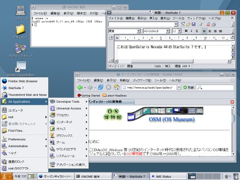
Task: Open GNOME terminal 表示 menu
Action: 68,13
